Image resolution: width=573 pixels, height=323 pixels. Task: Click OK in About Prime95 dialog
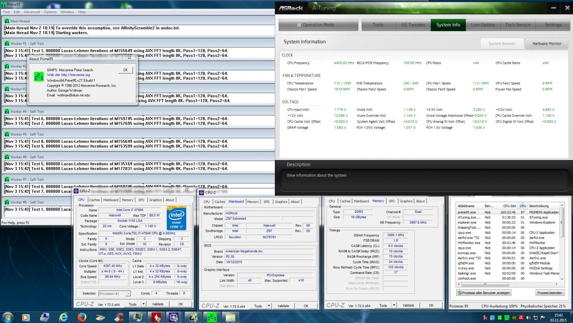tap(125, 70)
